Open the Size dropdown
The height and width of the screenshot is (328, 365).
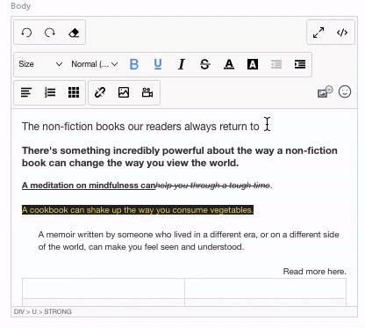(40, 64)
